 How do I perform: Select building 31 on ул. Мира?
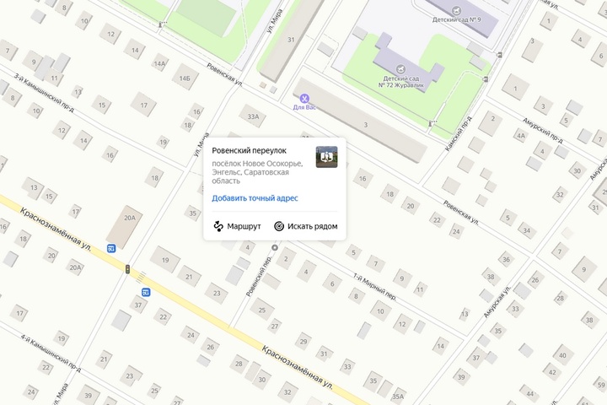[x=291, y=38]
